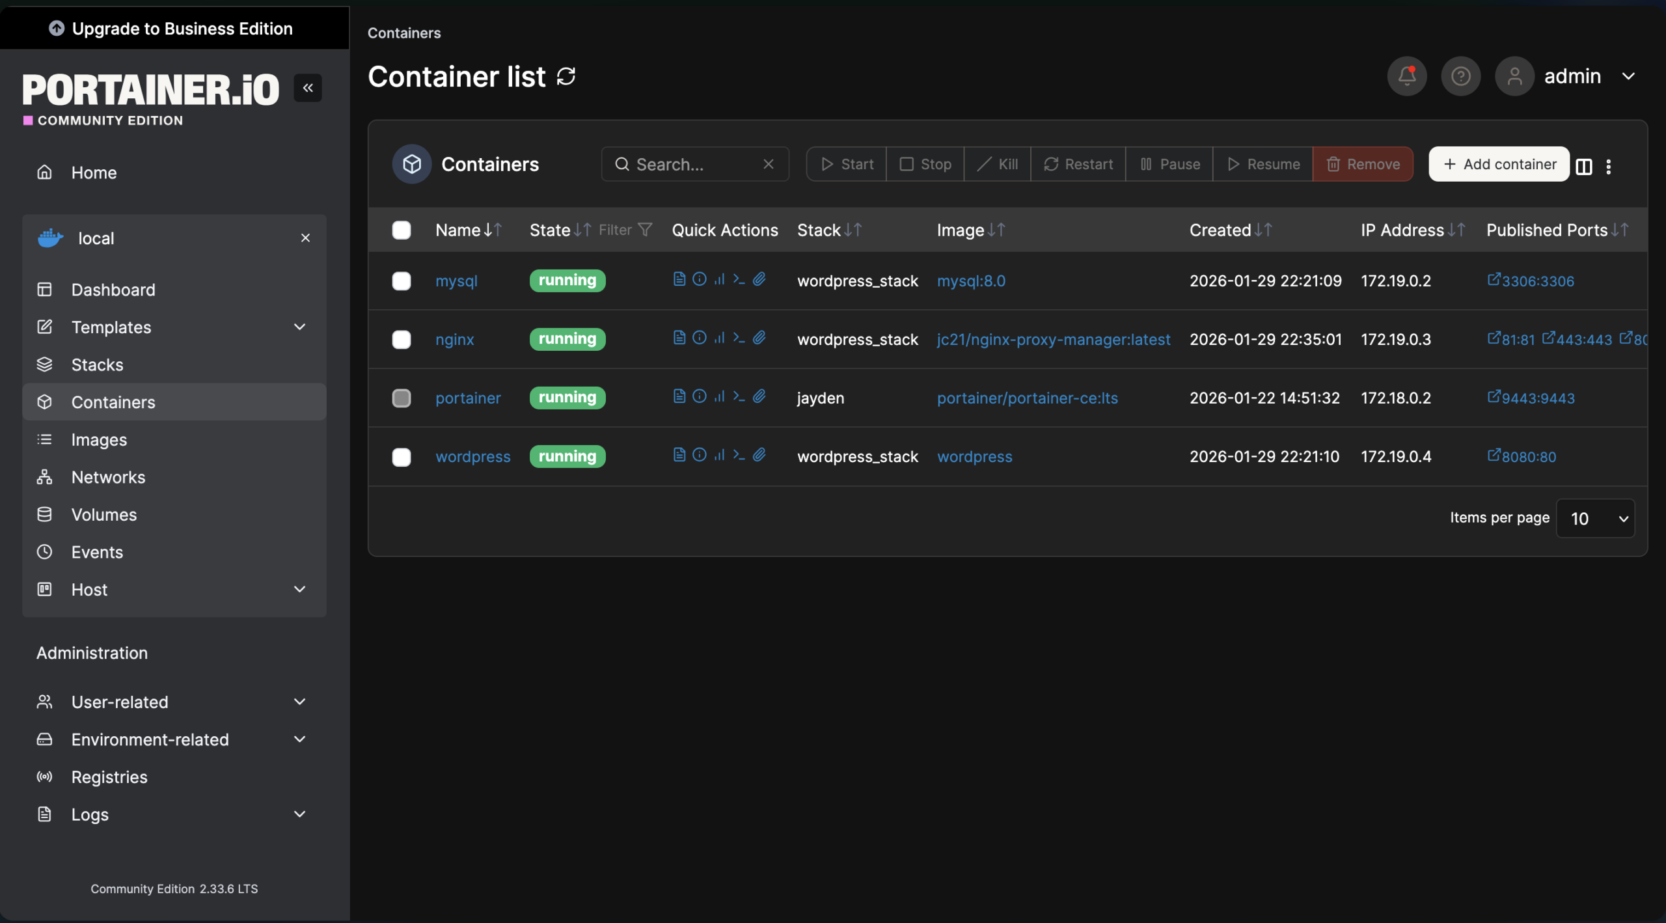Open Stacks from the sidebar
Screen dimensions: 1666x923
(97, 365)
